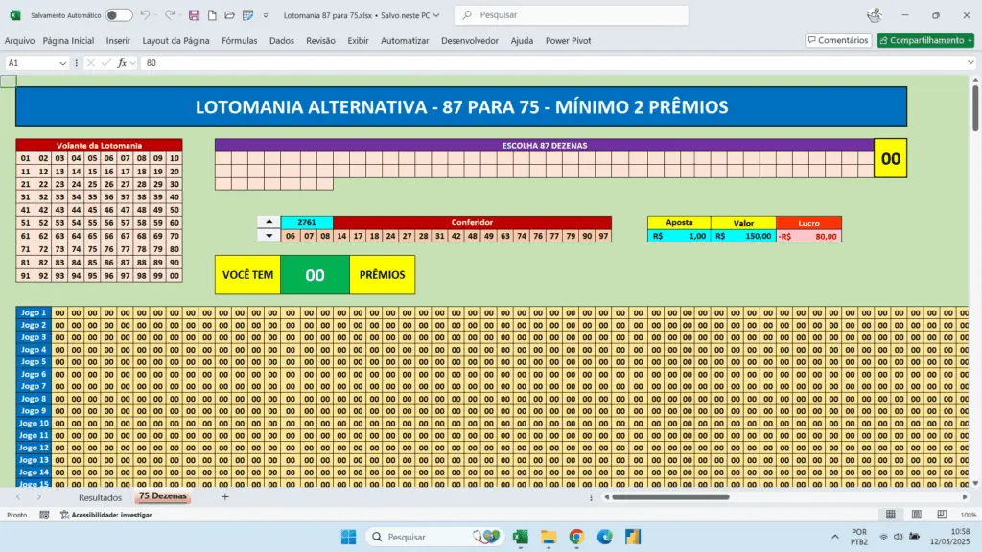This screenshot has height=552, width=982.
Task: Click the Jogo 1 row label
Action: pyautogui.click(x=34, y=312)
